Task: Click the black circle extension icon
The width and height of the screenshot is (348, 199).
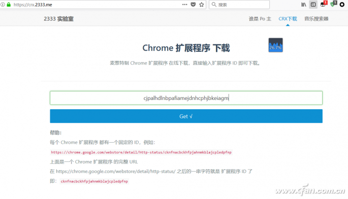Action: [342, 5]
